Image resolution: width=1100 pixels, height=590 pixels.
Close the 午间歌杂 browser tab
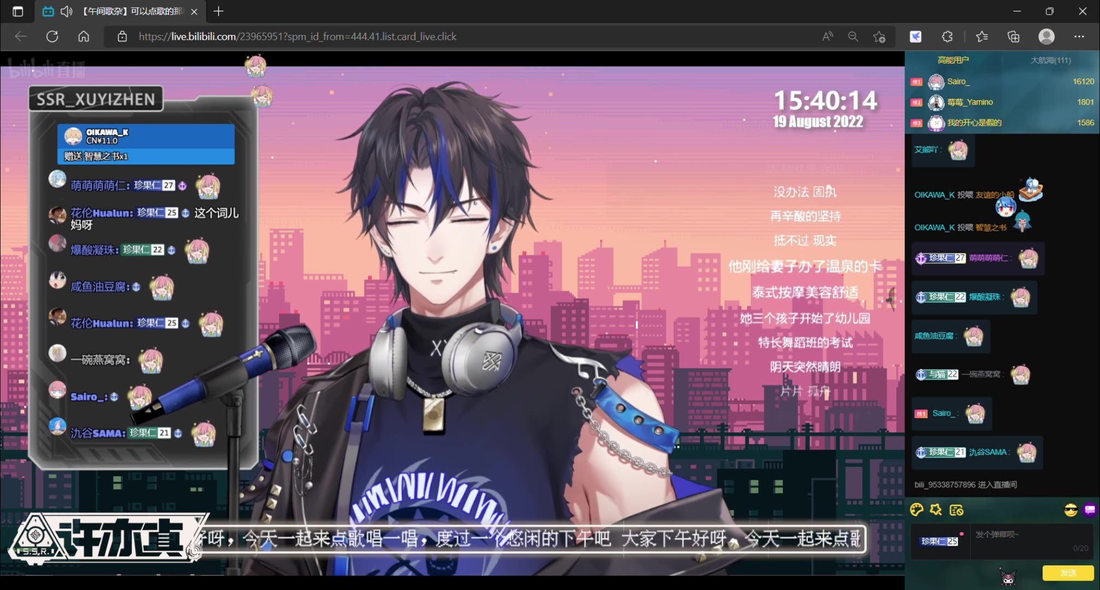[194, 11]
